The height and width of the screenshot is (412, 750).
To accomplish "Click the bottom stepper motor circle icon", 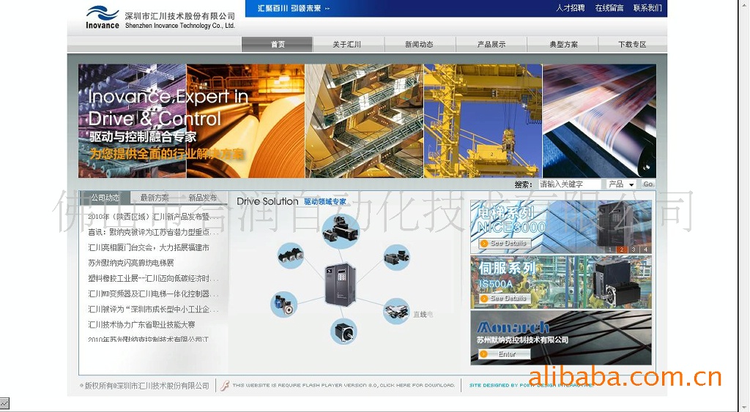I will point(344,332).
